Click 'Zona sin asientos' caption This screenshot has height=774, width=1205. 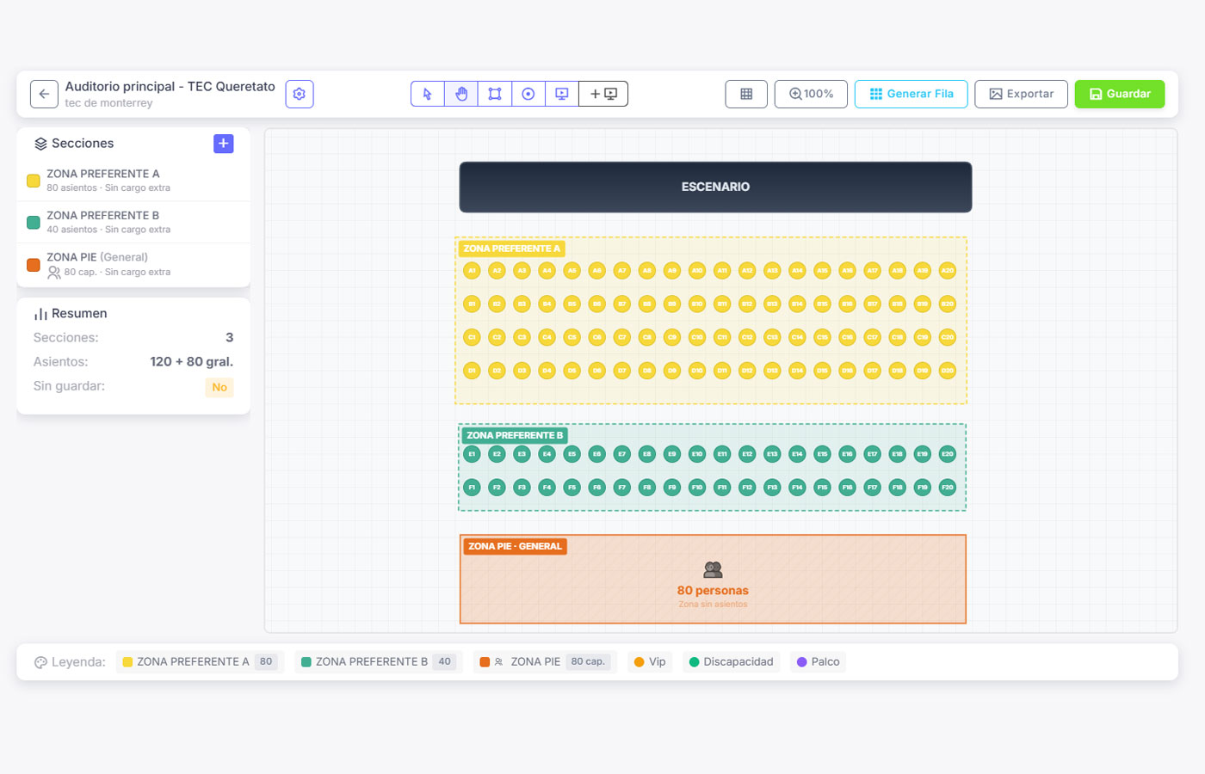point(713,605)
